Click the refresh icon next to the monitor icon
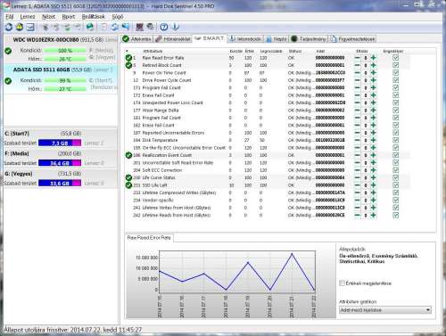This screenshot has width=446, height=336. click(x=115, y=27)
